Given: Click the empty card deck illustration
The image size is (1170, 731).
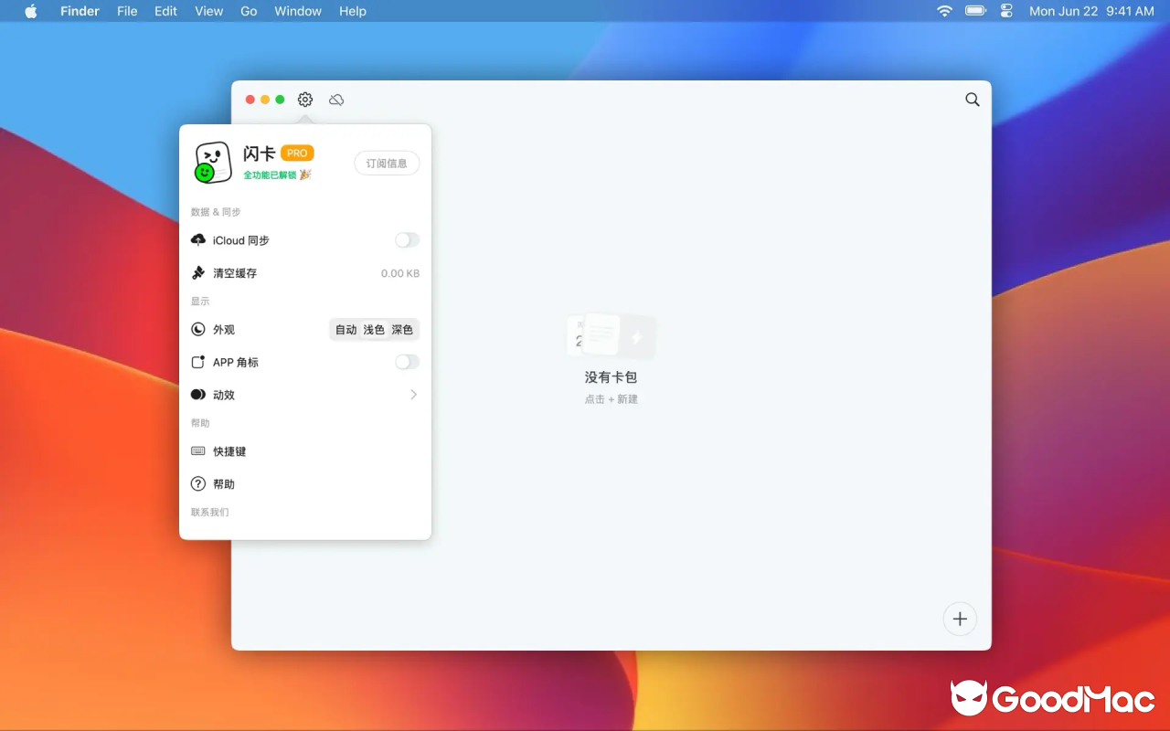Looking at the screenshot, I should pyautogui.click(x=611, y=336).
